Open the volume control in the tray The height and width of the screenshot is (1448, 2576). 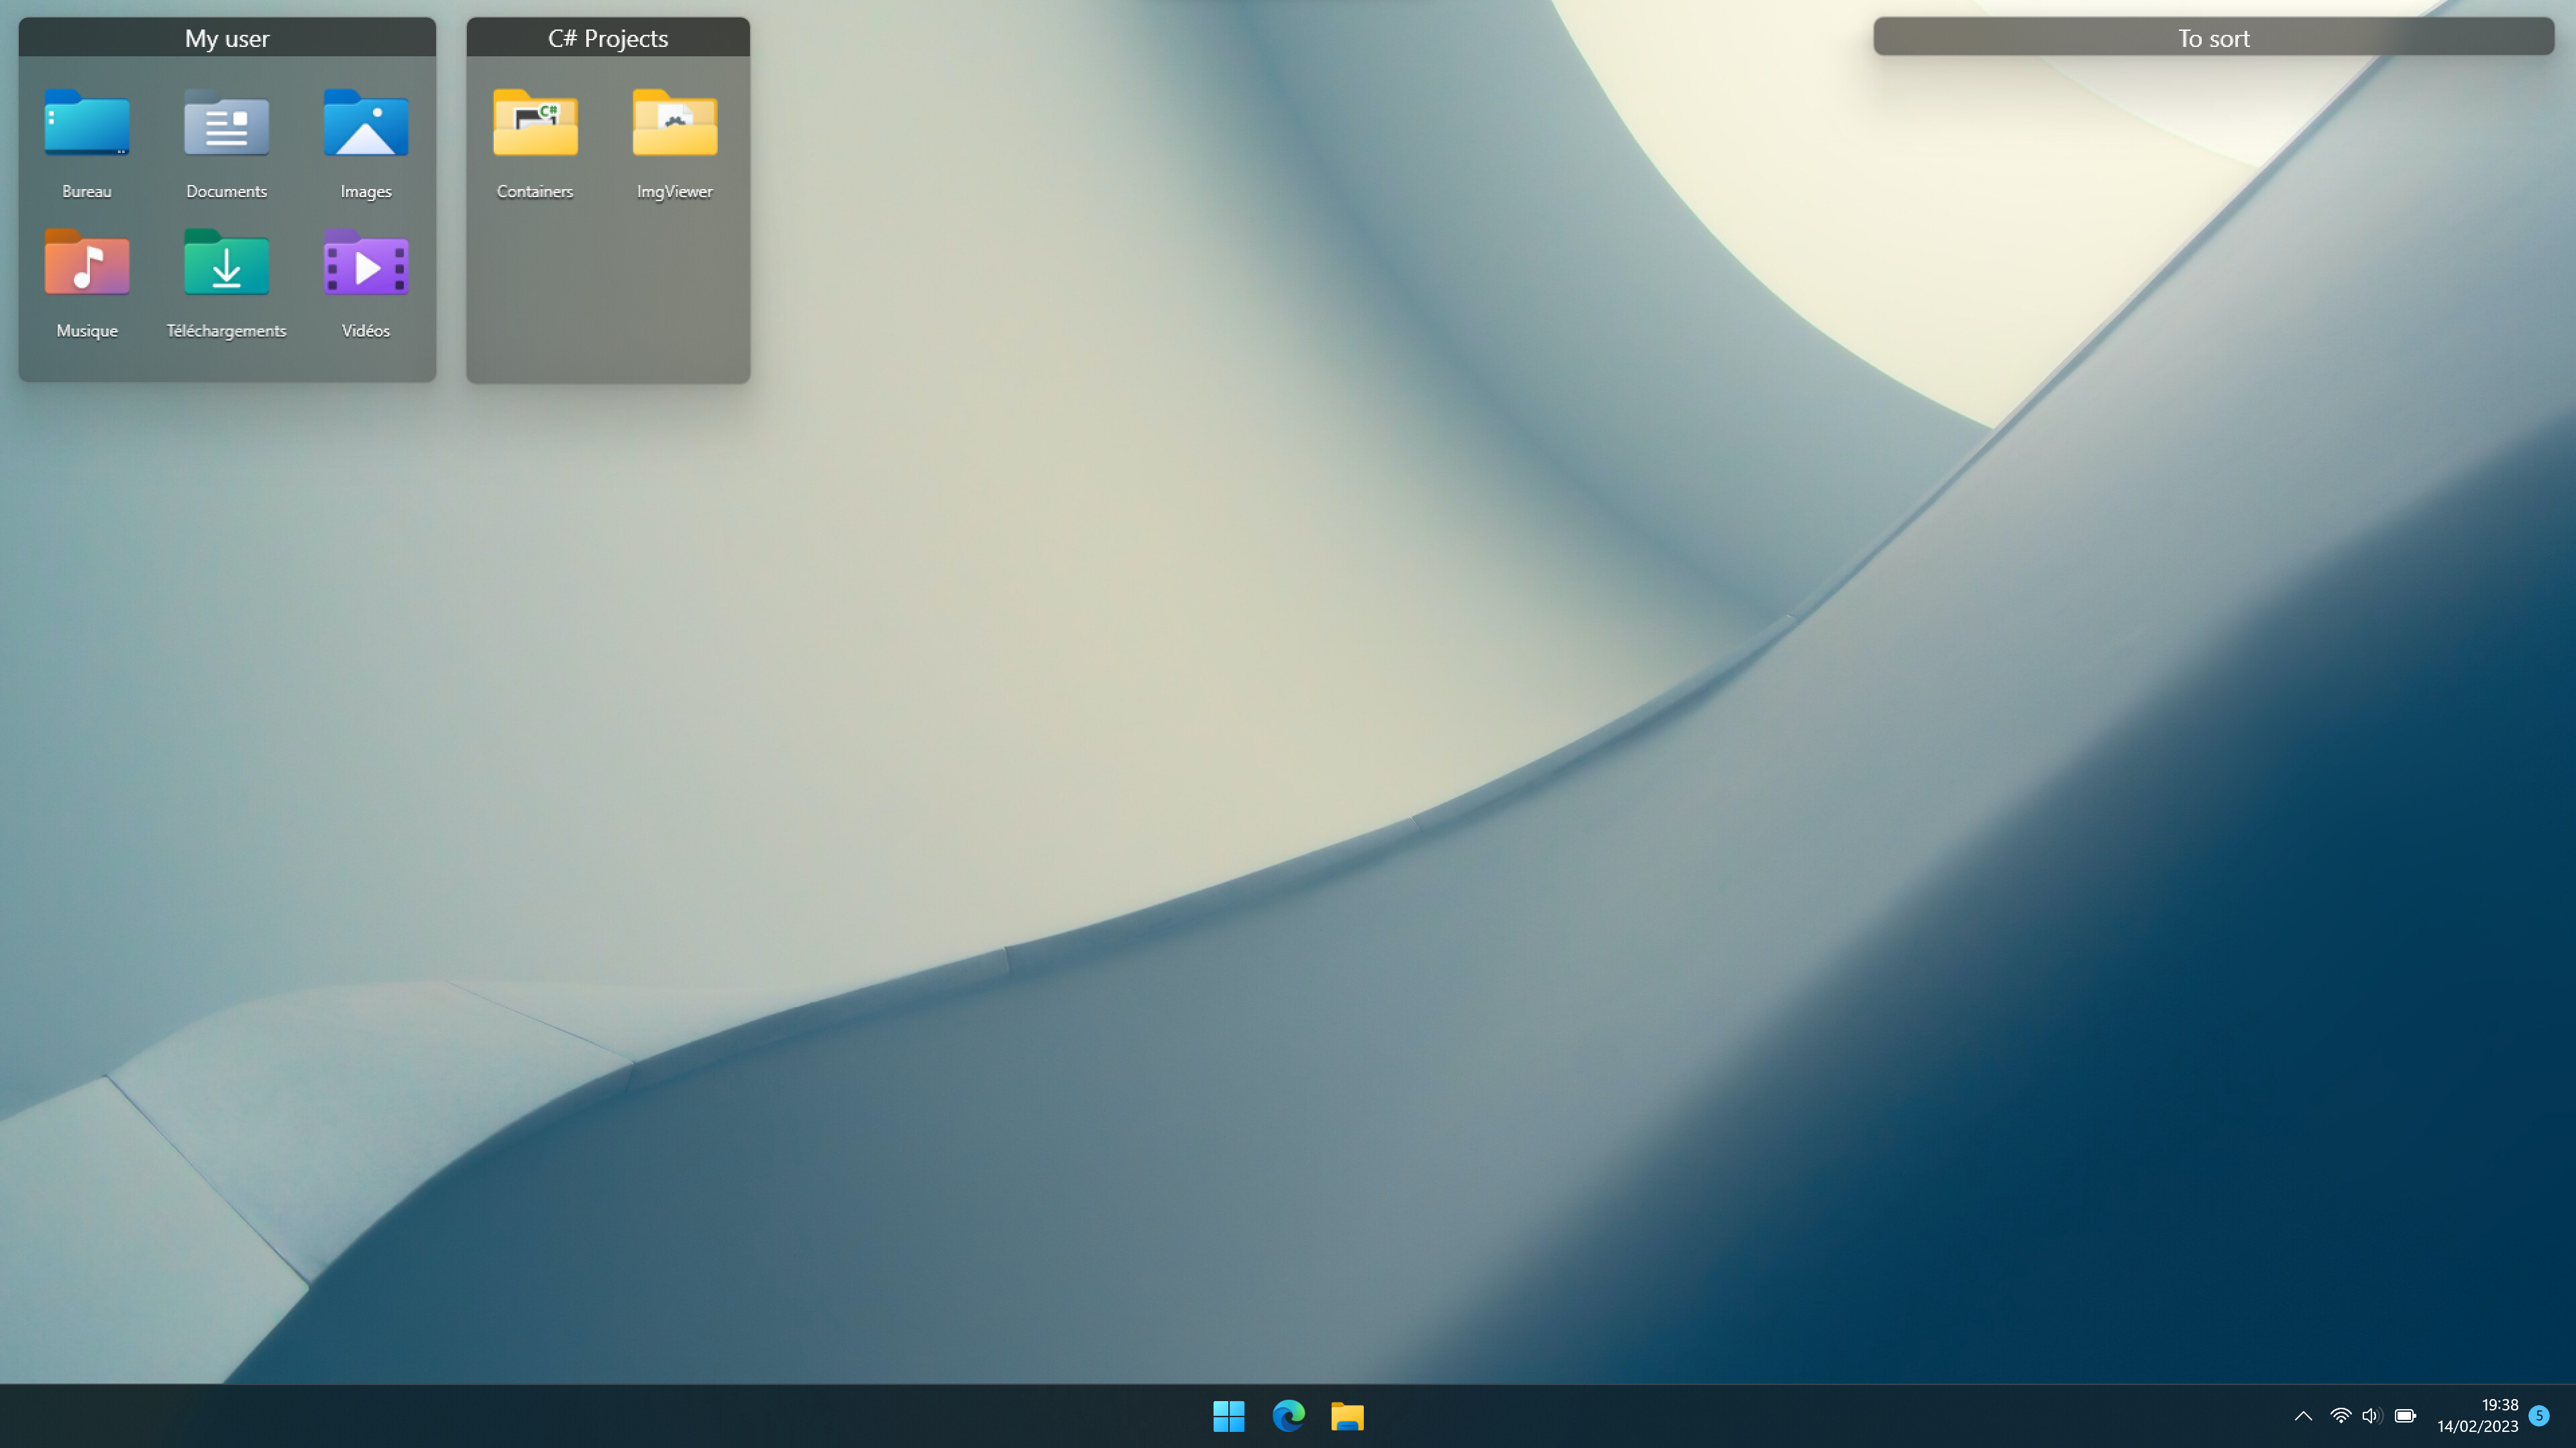coord(2371,1416)
